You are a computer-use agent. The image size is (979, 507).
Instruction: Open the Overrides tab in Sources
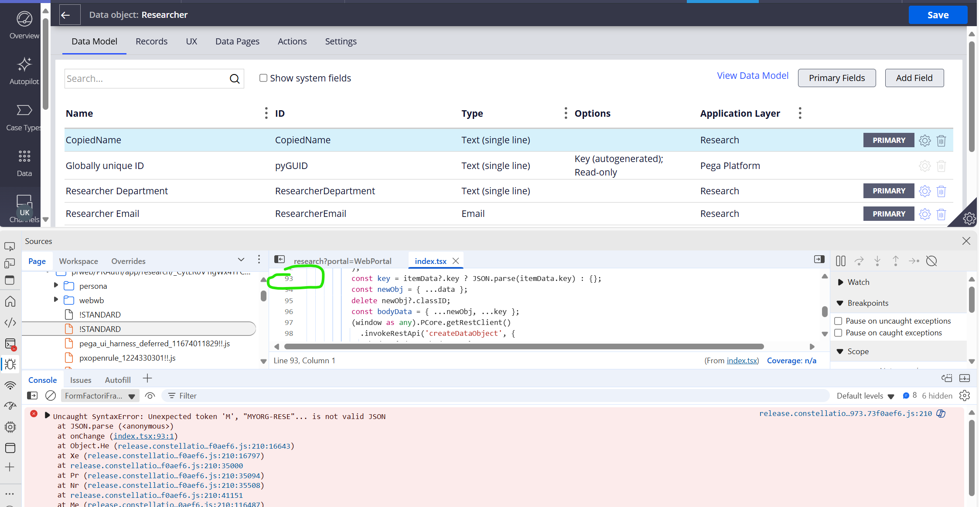tap(128, 261)
